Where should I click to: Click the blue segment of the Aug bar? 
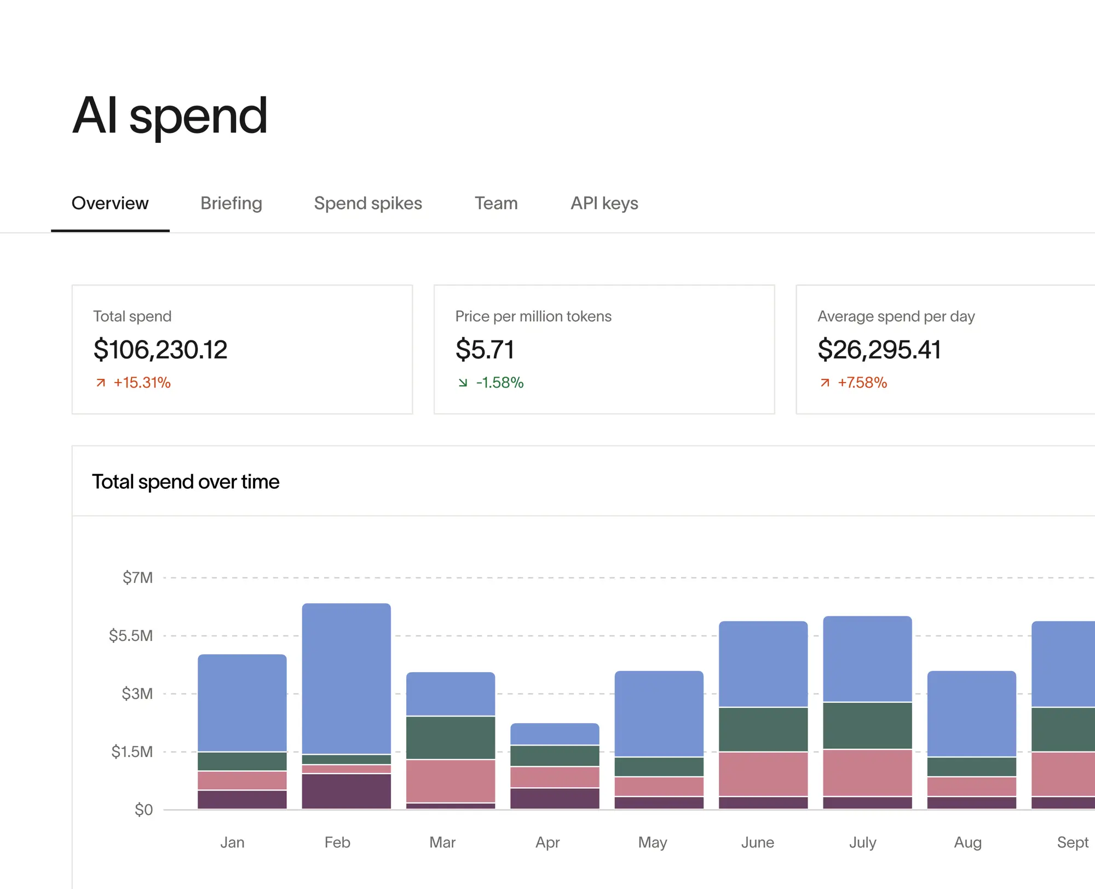pos(972,714)
